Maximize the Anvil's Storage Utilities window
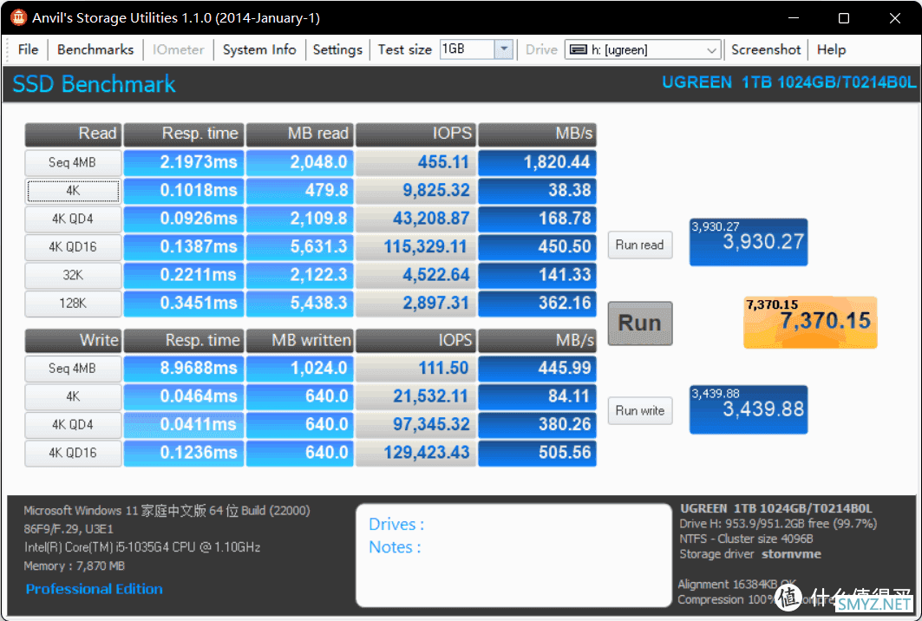This screenshot has height=621, width=922. click(844, 18)
